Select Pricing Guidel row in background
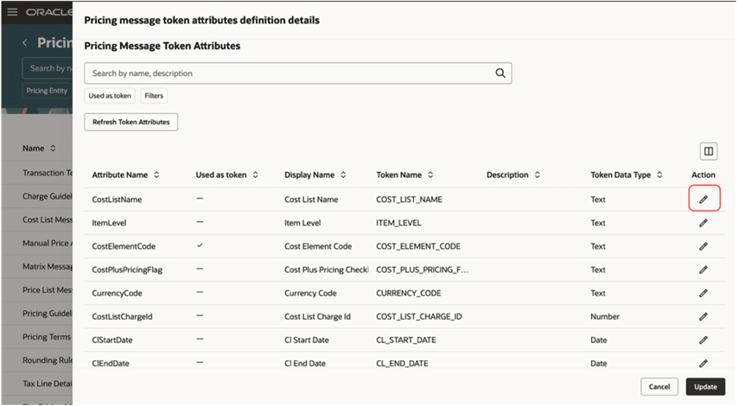Viewport: 738px width, 406px height. (x=47, y=314)
